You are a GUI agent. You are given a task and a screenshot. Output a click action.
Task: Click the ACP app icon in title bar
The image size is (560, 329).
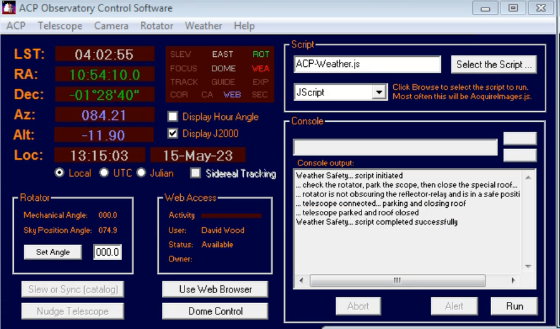(9, 8)
